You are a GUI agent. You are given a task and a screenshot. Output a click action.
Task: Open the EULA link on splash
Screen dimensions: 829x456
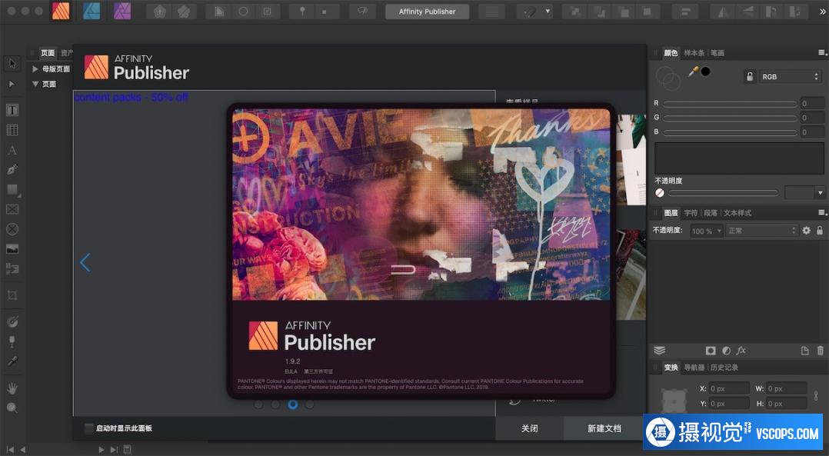291,371
